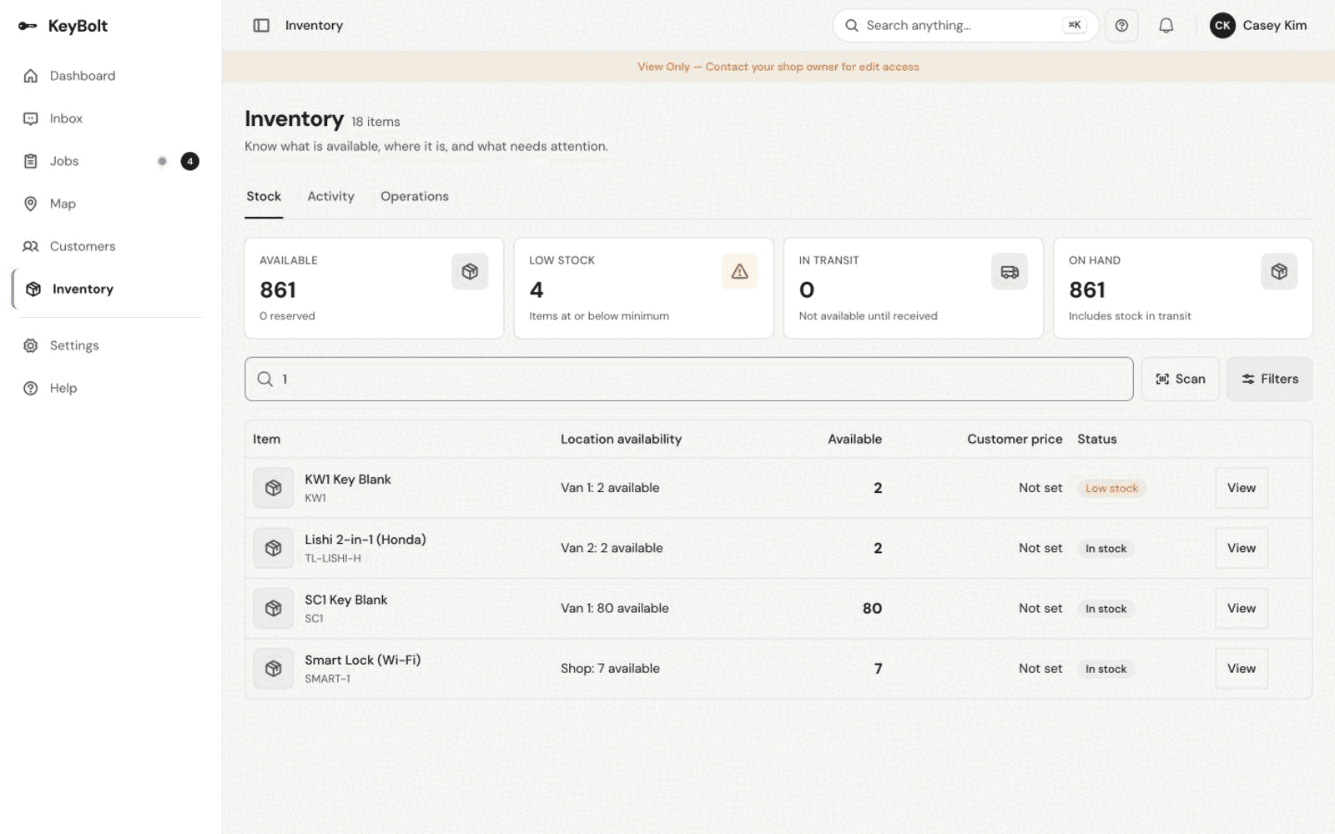Screen dimensions: 1335x834
Task: Click the Dashboard home icon
Action: (31, 76)
